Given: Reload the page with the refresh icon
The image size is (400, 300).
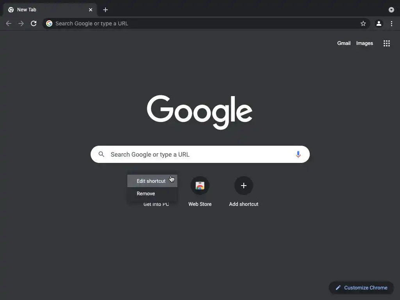Looking at the screenshot, I should click(x=34, y=23).
